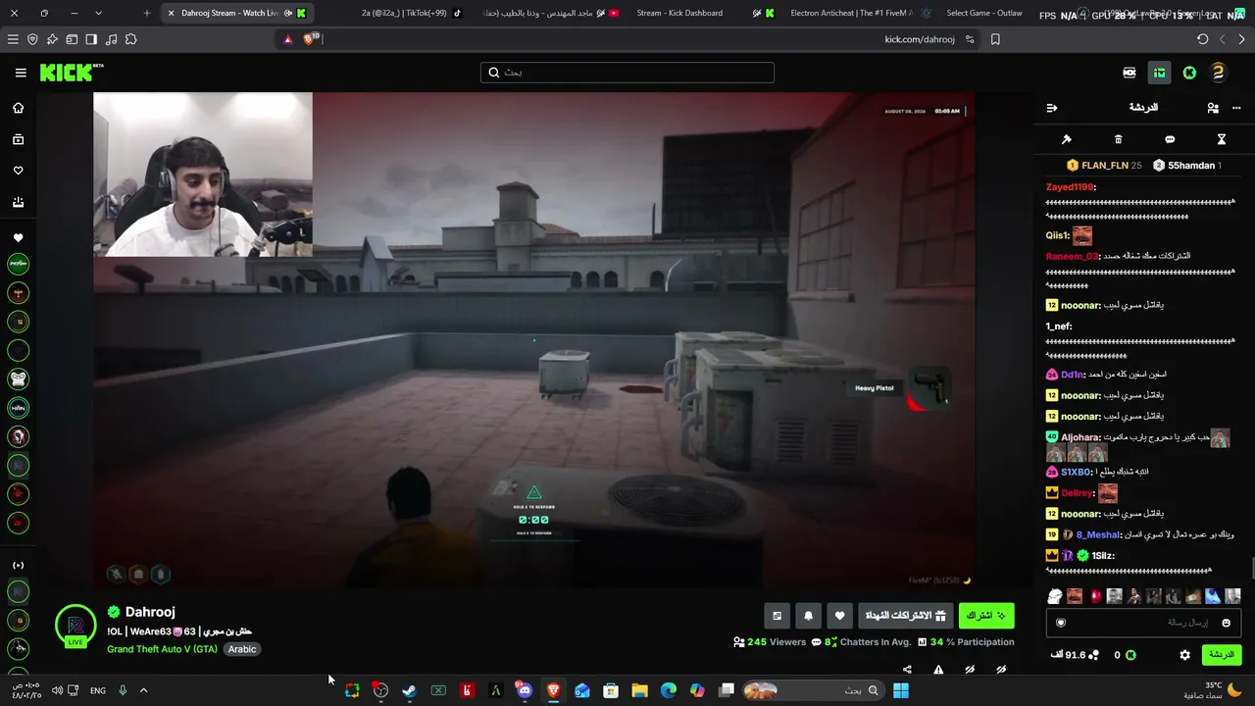Image resolution: width=1255 pixels, height=706 pixels.
Task: Open the emoji picker in chat input
Action: click(1226, 623)
